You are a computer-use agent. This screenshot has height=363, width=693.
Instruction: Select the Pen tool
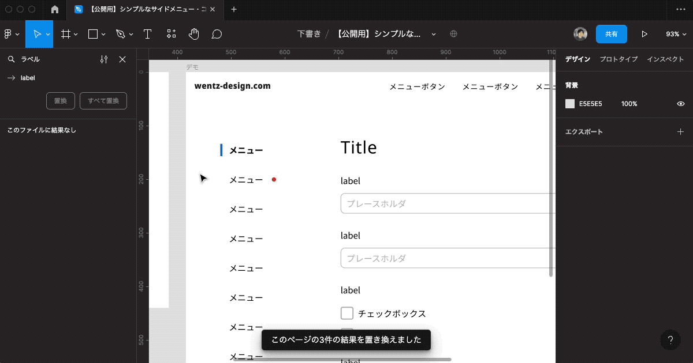pyautogui.click(x=120, y=33)
